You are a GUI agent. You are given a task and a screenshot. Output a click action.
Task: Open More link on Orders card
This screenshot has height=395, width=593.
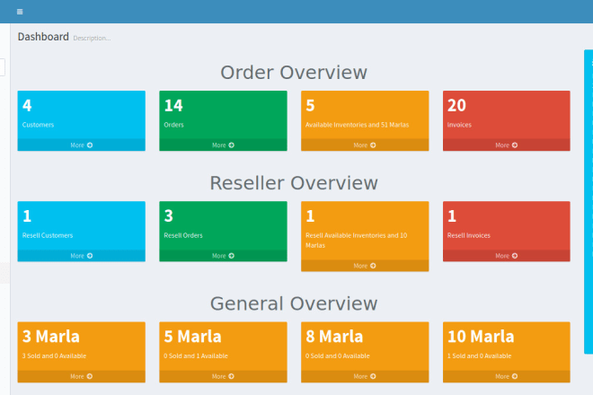223,145
